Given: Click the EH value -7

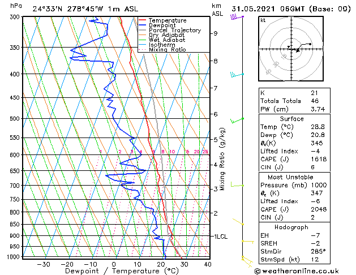Looking at the screenshot, I should click(315, 235).
